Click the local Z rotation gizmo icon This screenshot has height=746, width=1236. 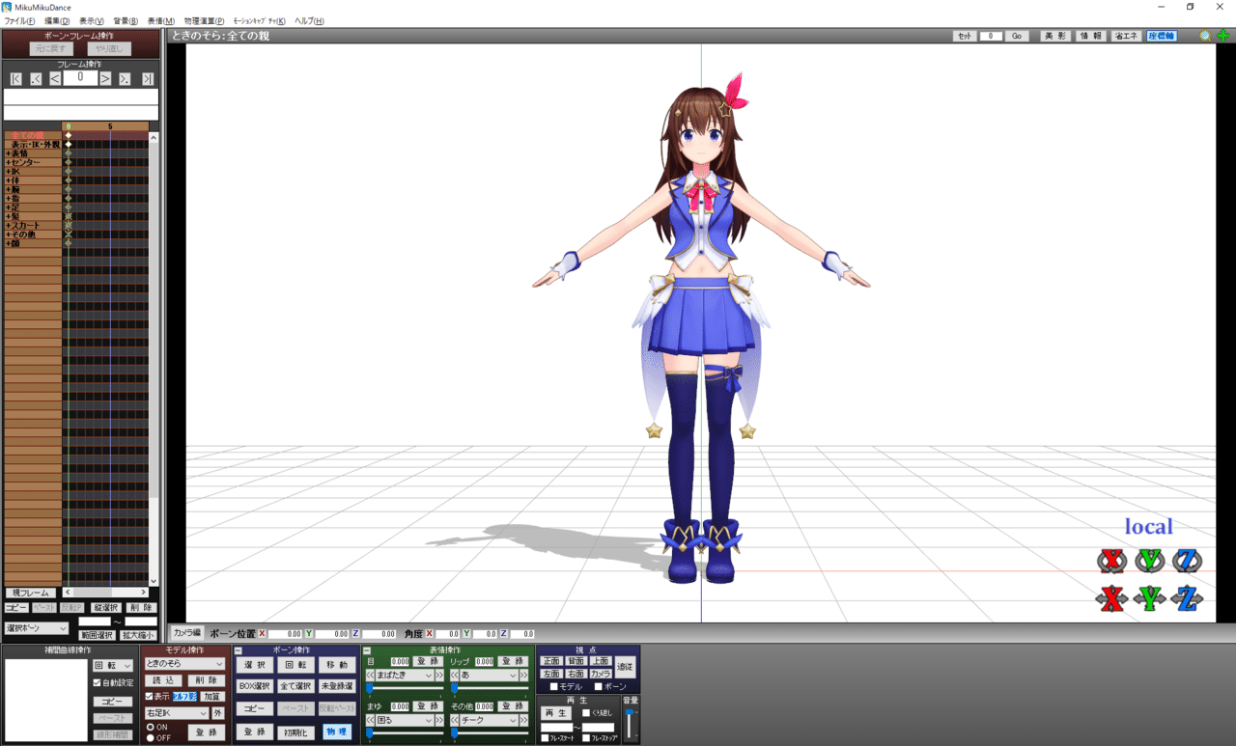point(1188,561)
